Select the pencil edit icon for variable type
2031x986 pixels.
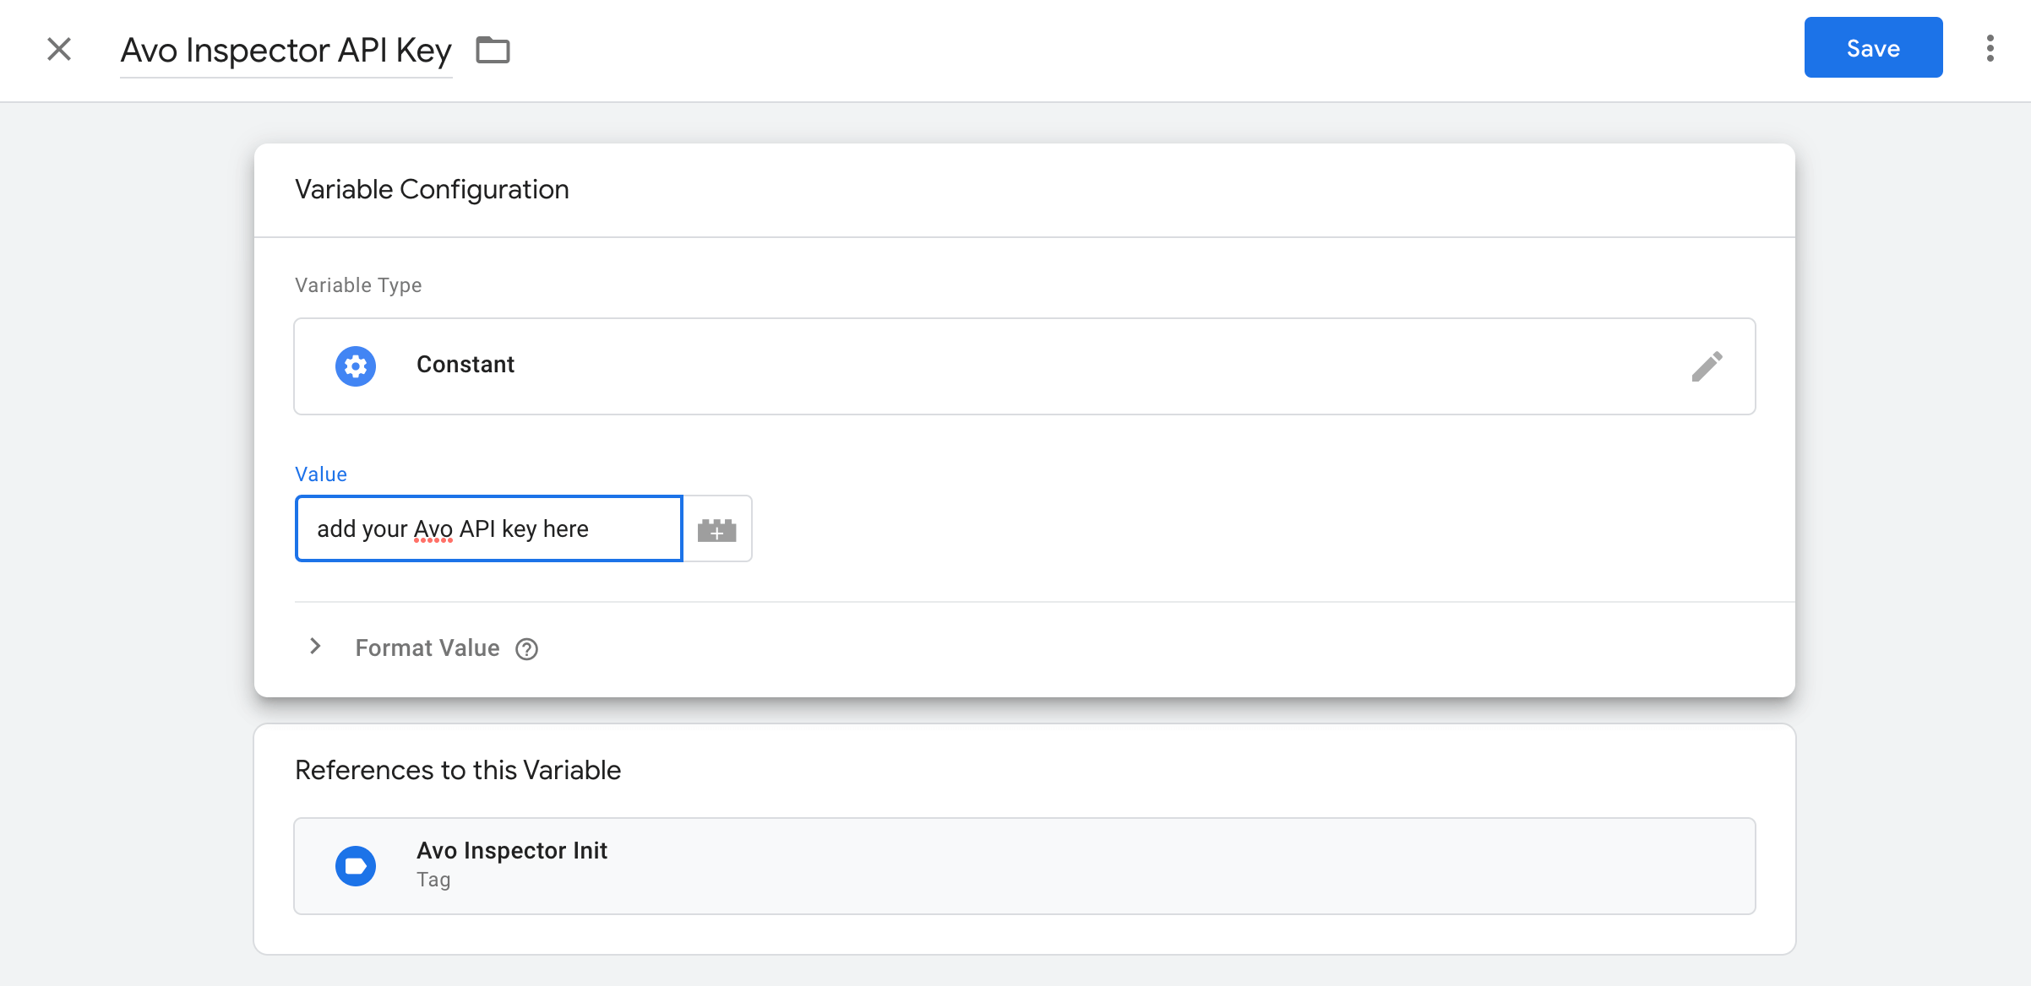[1708, 366]
